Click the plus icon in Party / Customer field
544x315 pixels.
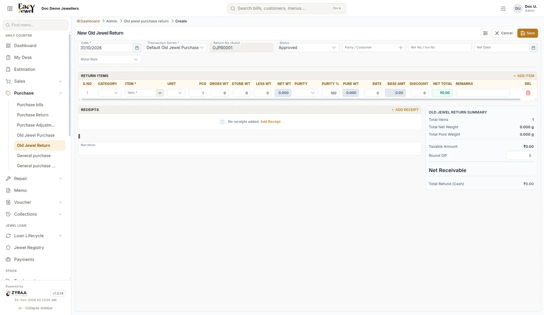click(401, 48)
